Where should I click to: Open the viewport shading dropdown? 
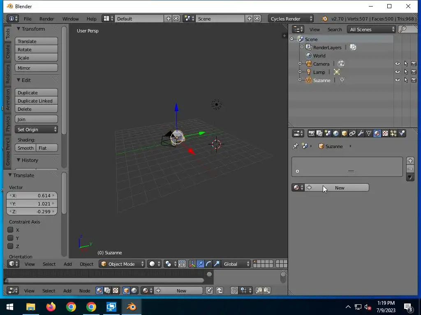[x=155, y=264]
